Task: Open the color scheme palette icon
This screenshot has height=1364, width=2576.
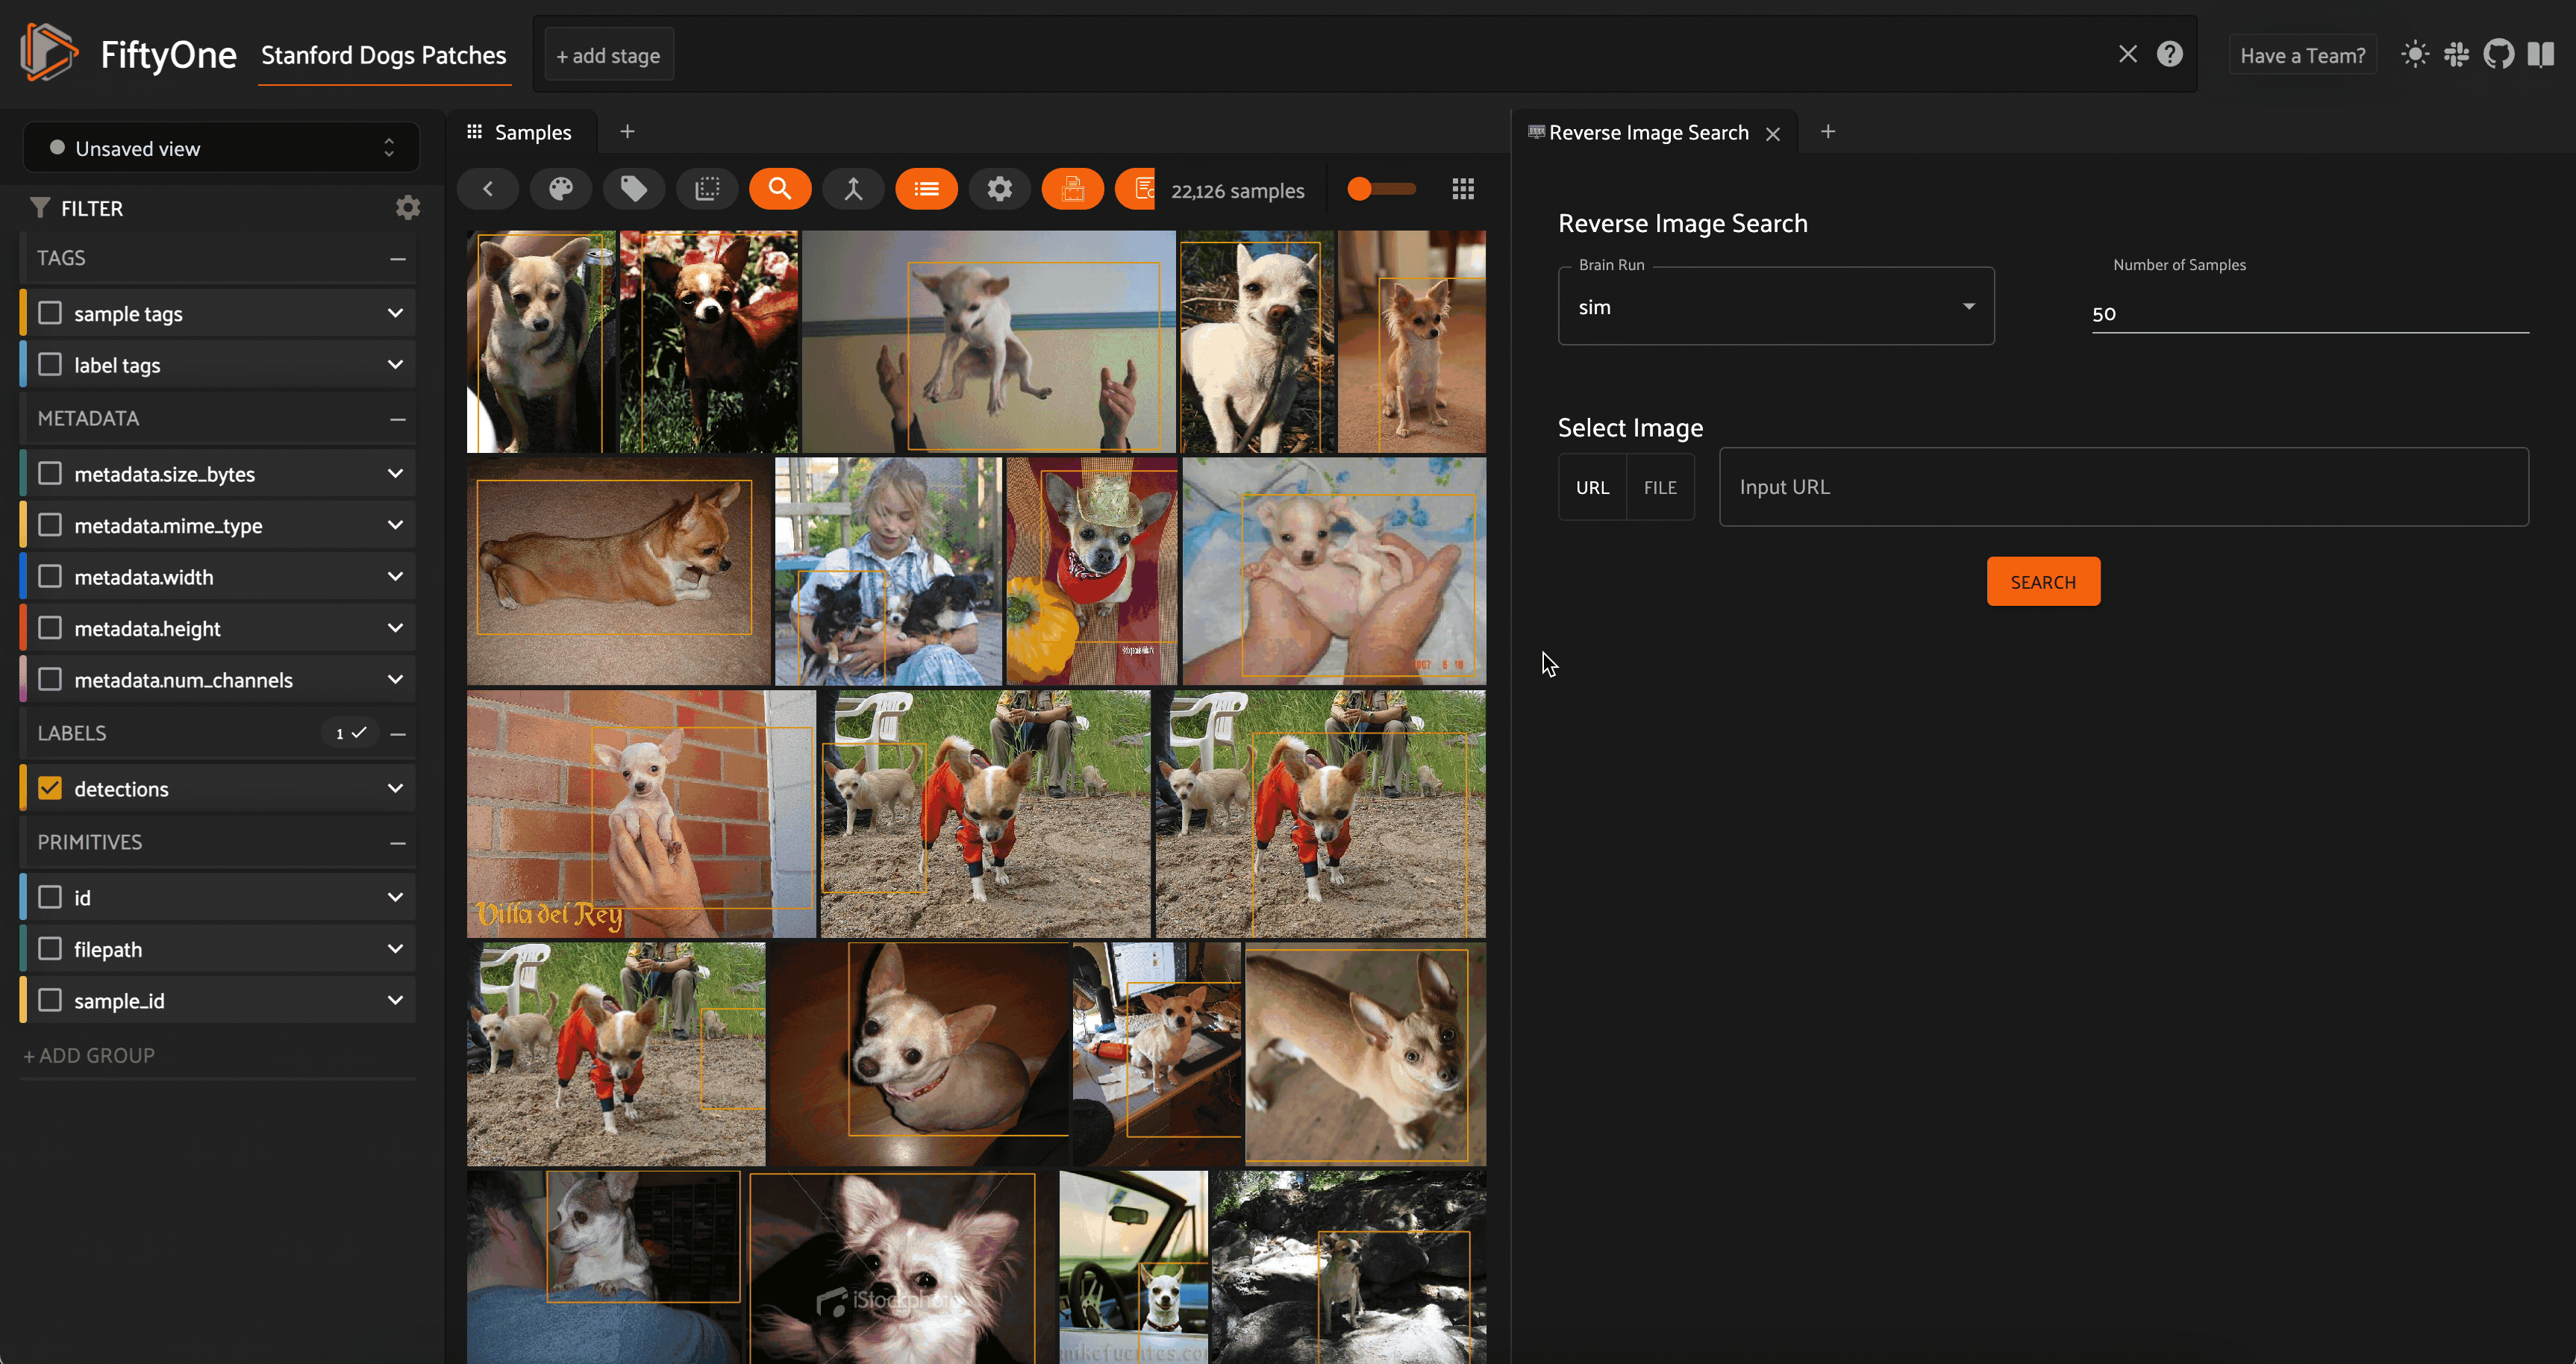Action: (x=560, y=189)
